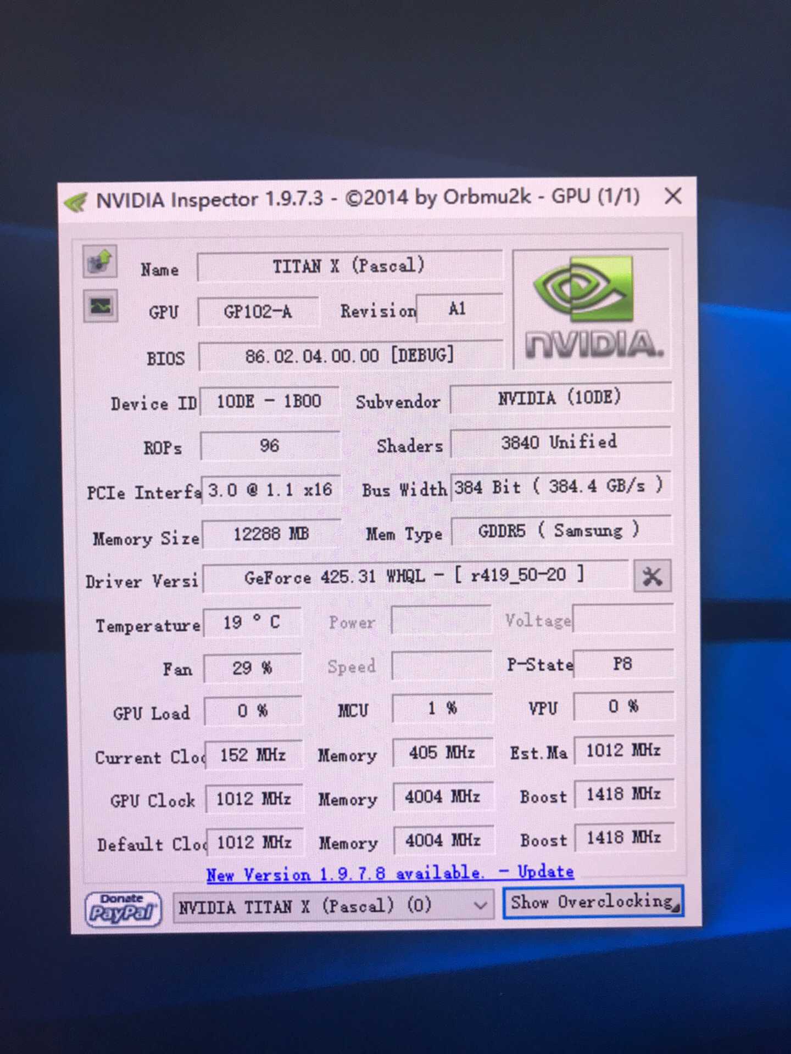Click GPU Clock row Boost 1418 MHz
Viewport: 791px width, 1054px height.
(x=625, y=794)
